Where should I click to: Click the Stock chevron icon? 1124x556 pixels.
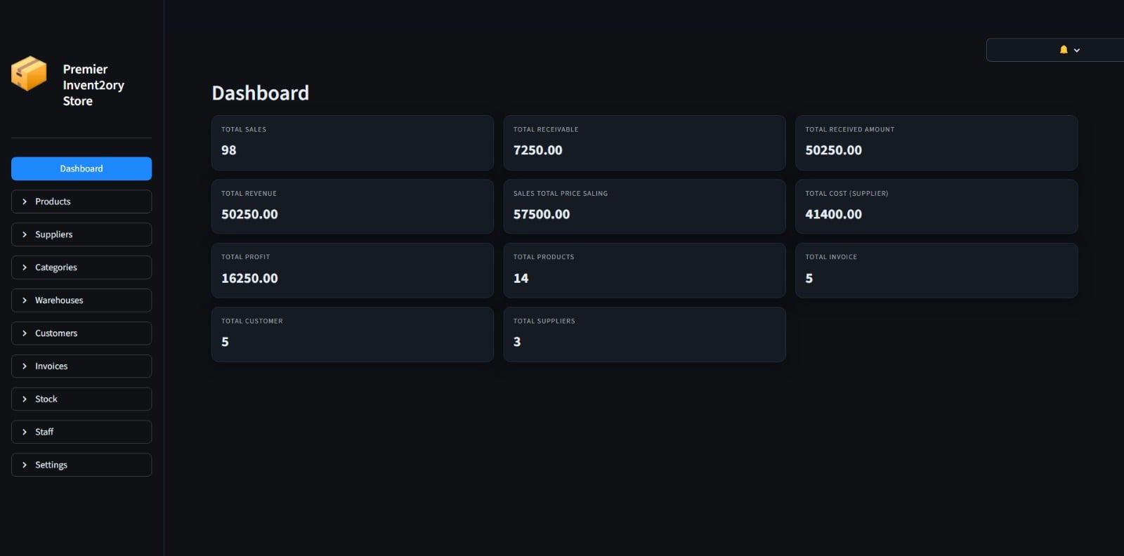point(25,399)
